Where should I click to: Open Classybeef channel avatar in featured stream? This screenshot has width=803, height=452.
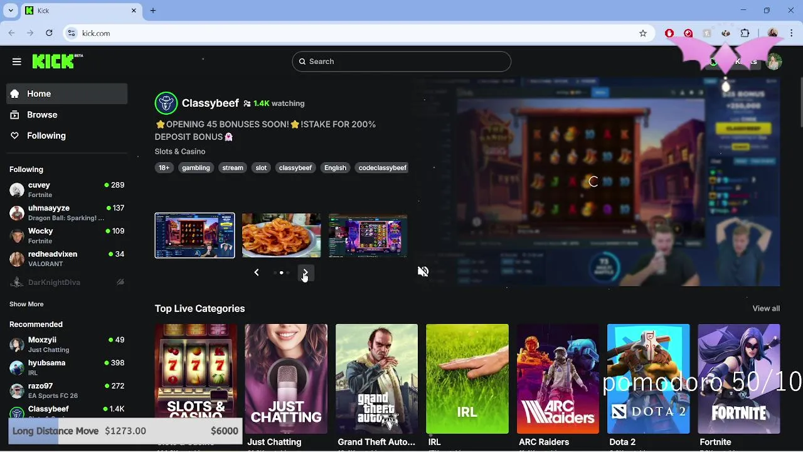click(166, 104)
